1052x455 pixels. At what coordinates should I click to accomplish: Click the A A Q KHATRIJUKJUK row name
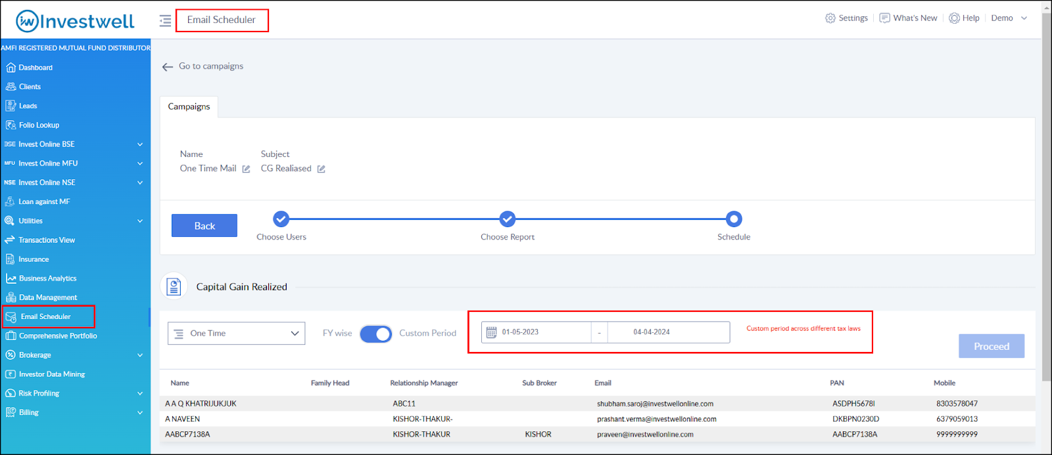tap(201, 404)
